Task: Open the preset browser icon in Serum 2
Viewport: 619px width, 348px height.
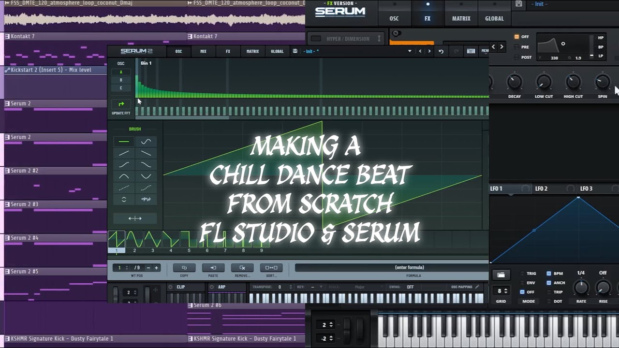Action: click(471, 51)
